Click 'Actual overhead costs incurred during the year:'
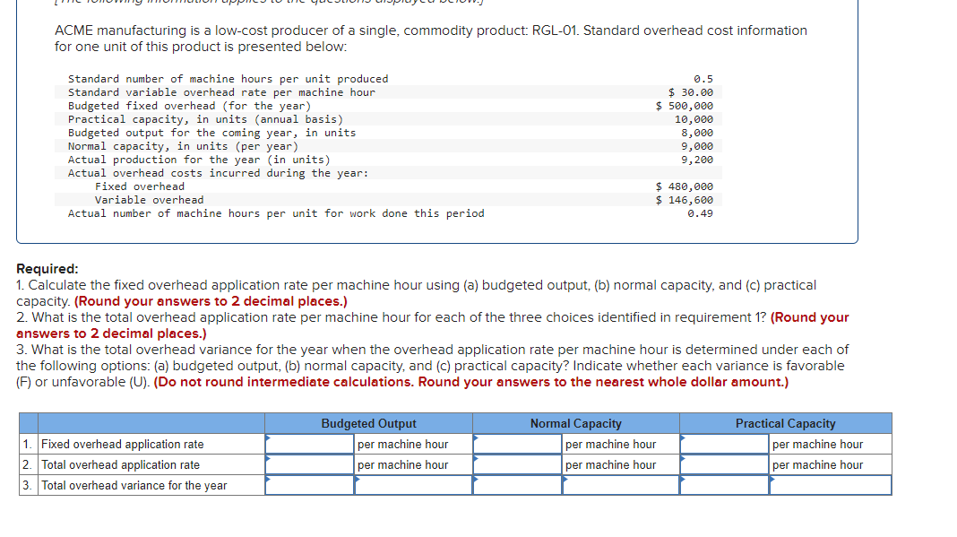The image size is (957, 537). tap(219, 173)
